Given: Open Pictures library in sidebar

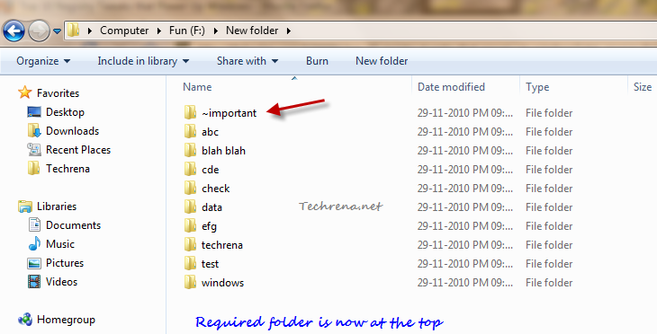Looking at the screenshot, I should pyautogui.click(x=65, y=263).
